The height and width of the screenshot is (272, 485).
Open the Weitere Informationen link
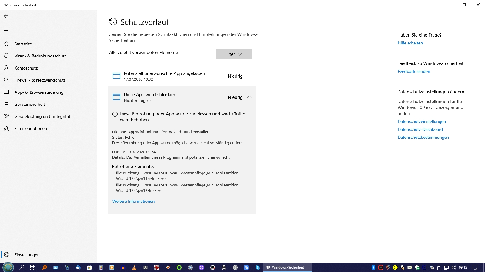(x=133, y=201)
